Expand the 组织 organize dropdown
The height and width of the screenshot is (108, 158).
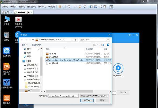pyautogui.click(x=24, y=45)
